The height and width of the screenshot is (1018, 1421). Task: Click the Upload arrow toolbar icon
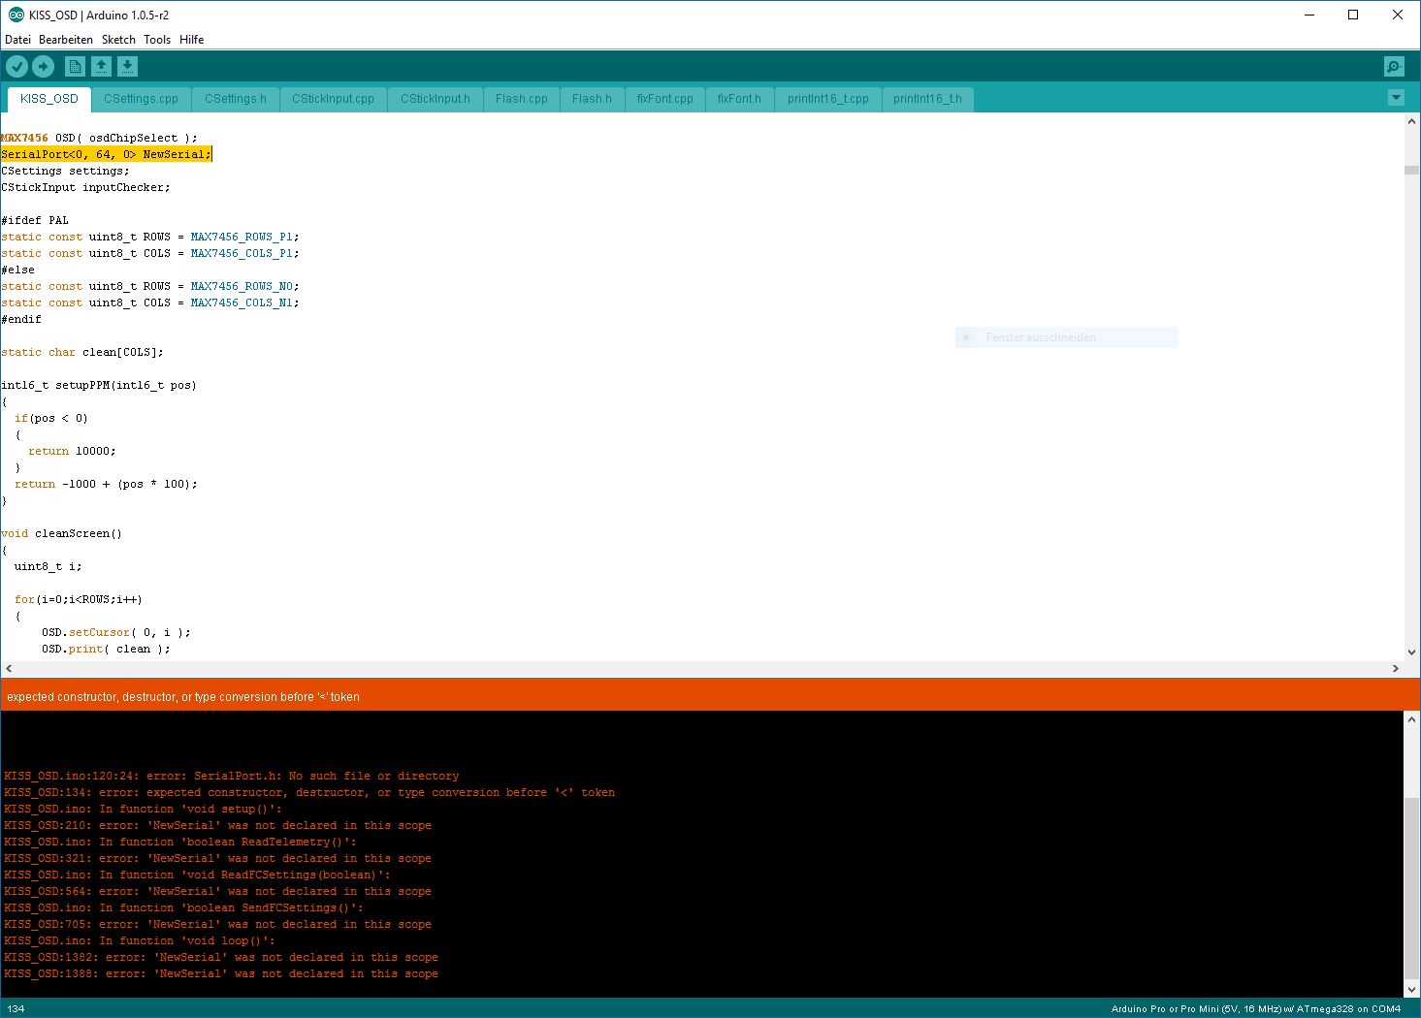(x=44, y=66)
